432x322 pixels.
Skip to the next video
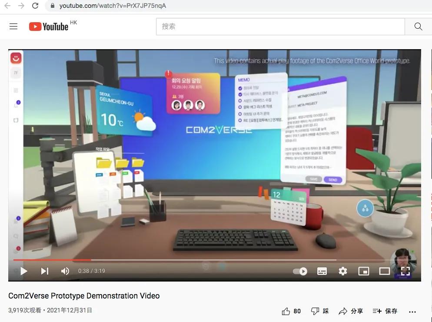coord(45,271)
